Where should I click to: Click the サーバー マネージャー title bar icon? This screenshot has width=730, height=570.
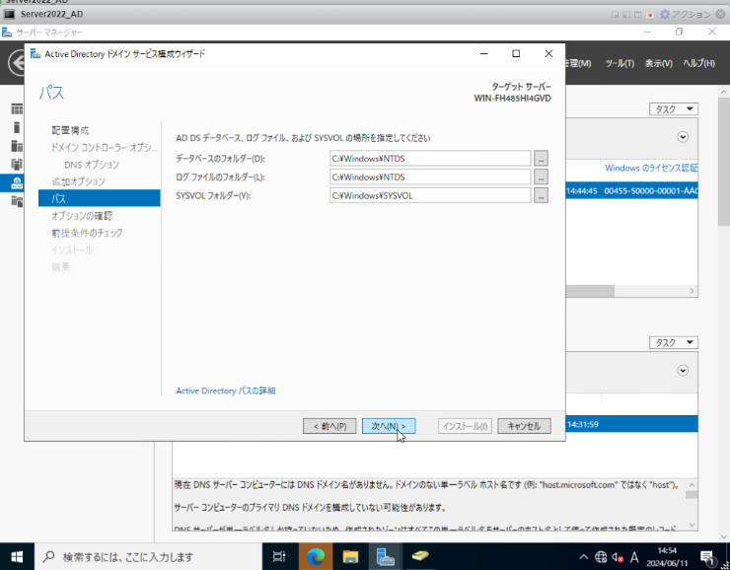7,33
